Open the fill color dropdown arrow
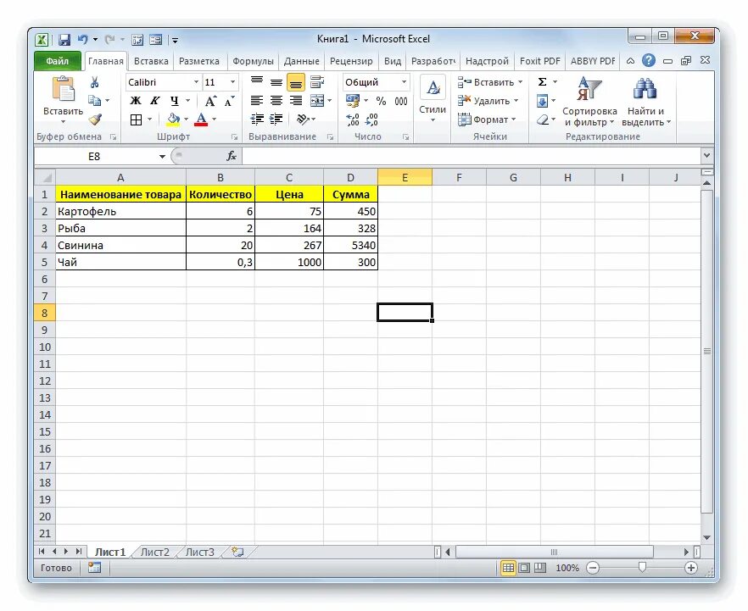The image size is (748, 611). (186, 119)
